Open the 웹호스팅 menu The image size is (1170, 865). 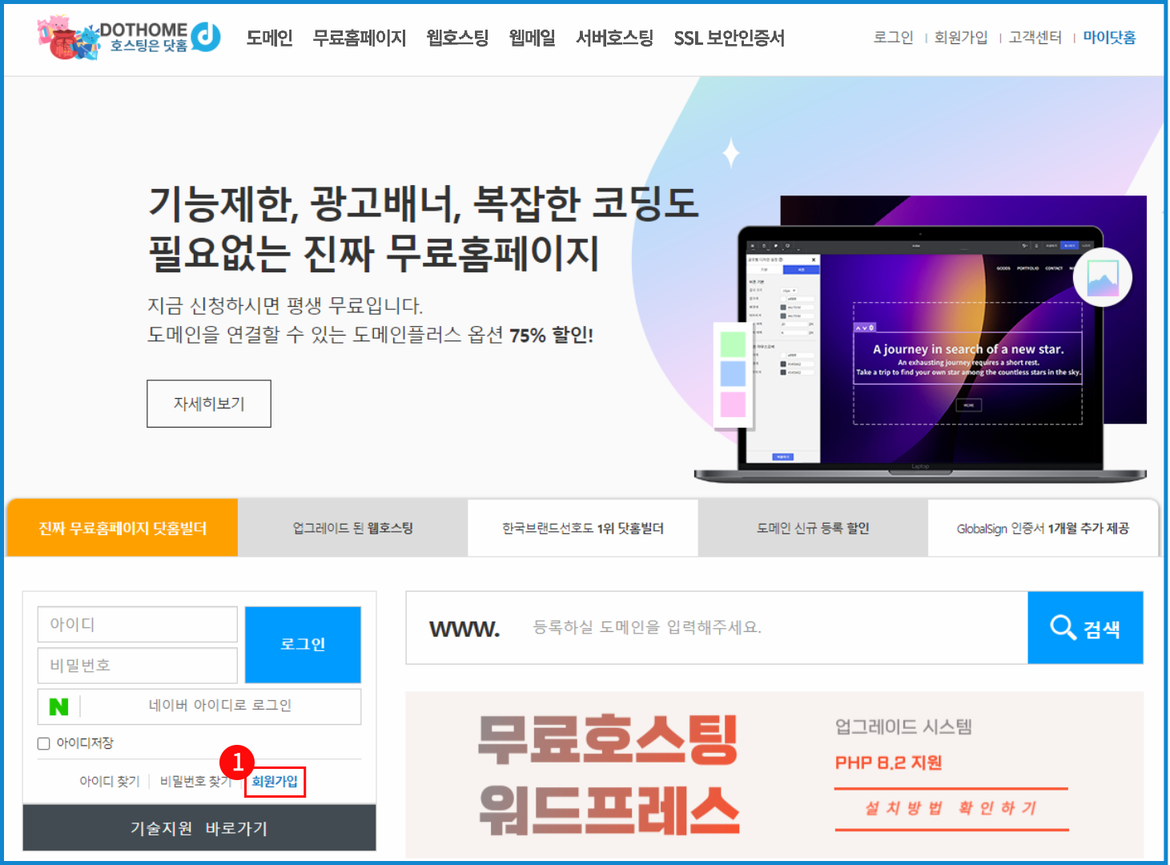[457, 38]
